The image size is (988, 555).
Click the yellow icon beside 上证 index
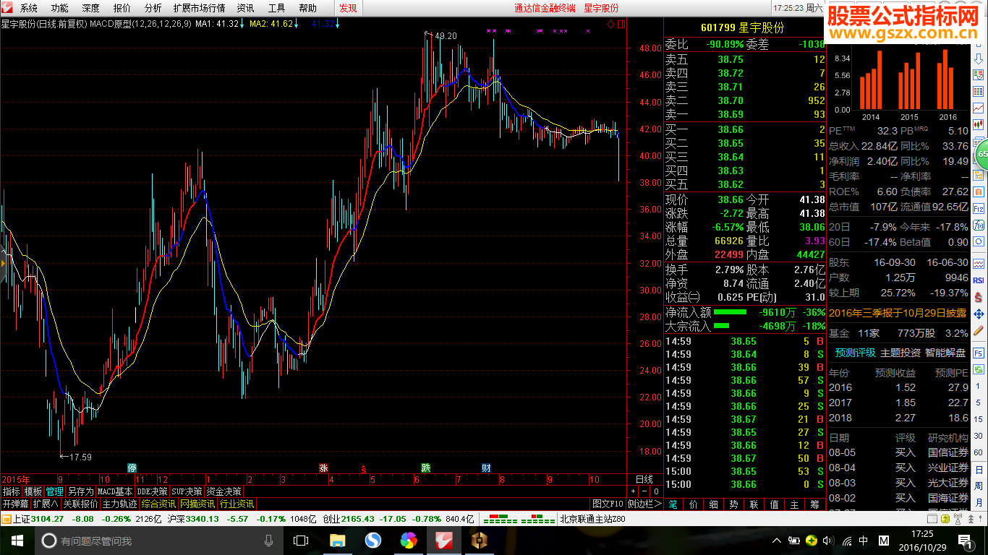click(6, 518)
